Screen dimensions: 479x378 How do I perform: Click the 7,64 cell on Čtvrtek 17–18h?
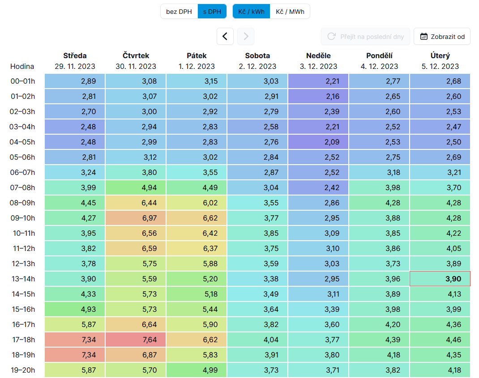click(136, 340)
